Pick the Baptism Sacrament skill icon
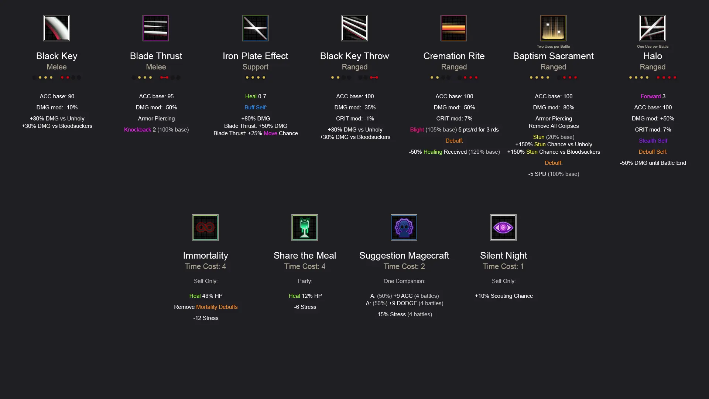This screenshot has height=399, width=709. [x=553, y=28]
